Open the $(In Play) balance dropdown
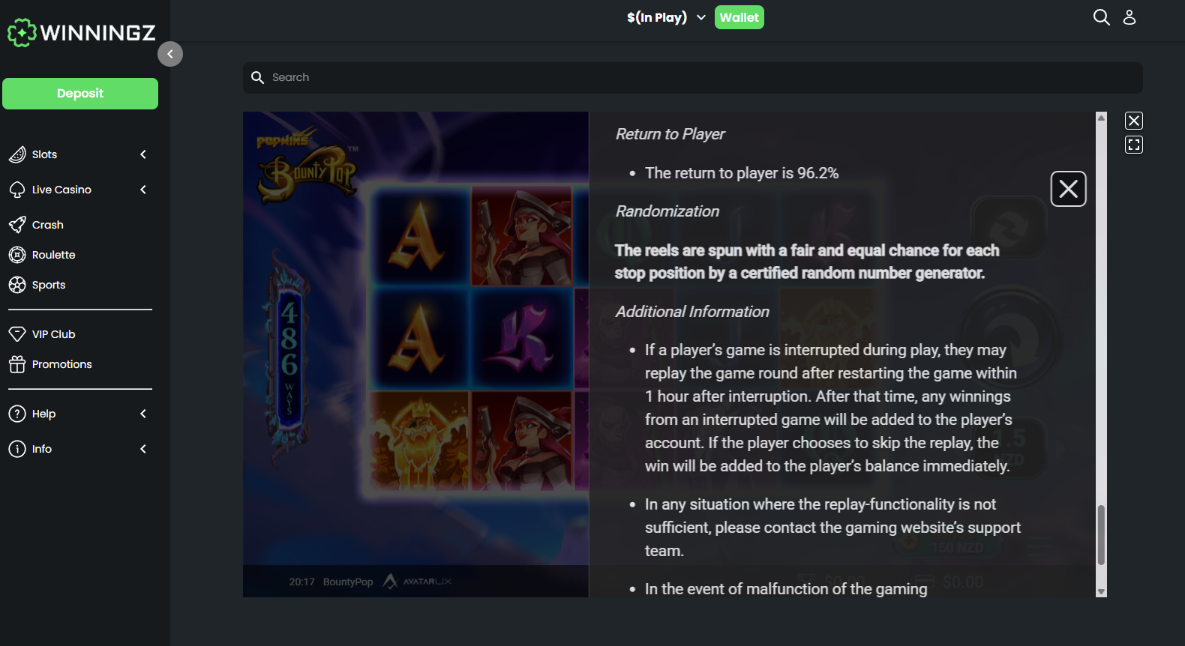Screen dimensions: 1185x646 point(666,17)
